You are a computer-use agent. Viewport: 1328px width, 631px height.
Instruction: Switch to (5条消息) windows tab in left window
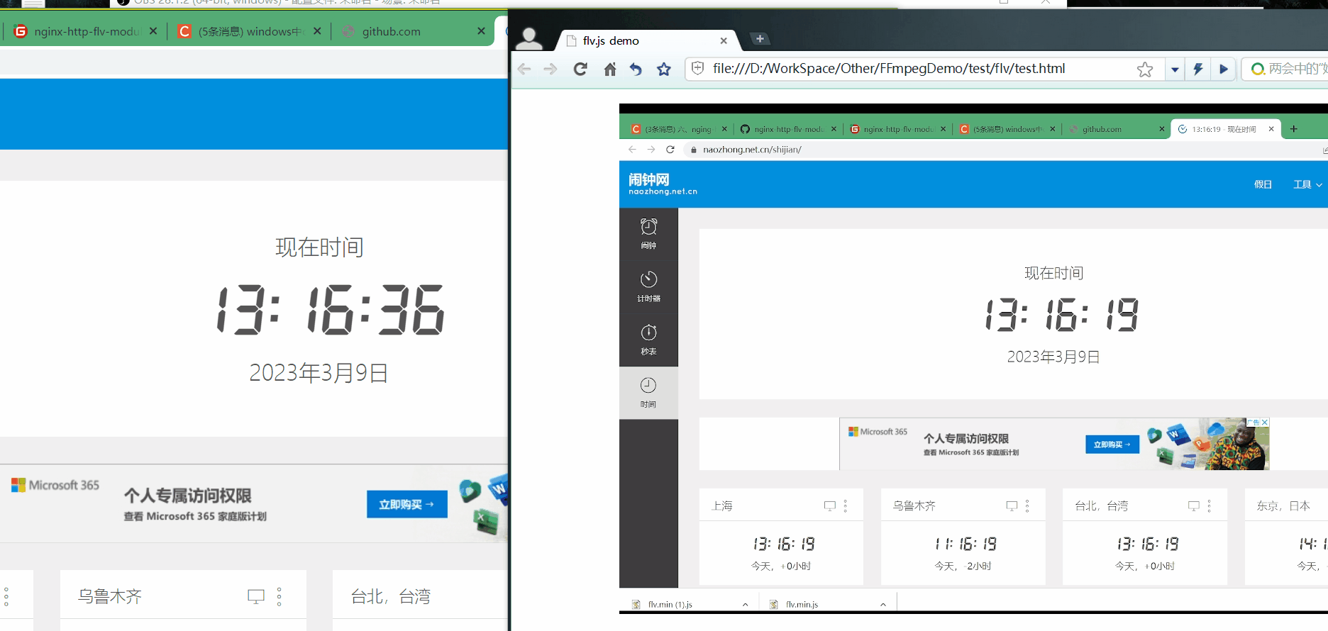(250, 31)
